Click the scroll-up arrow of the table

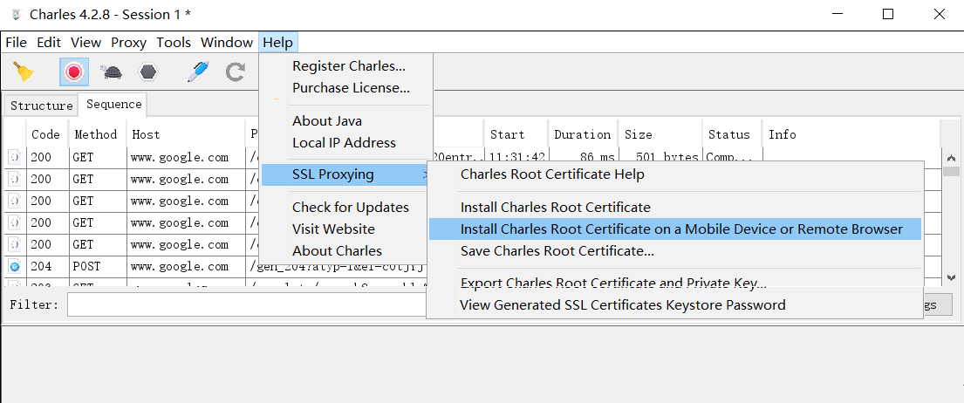(952, 157)
